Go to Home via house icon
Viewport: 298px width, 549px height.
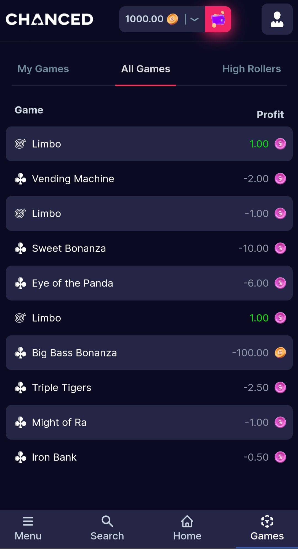187,521
